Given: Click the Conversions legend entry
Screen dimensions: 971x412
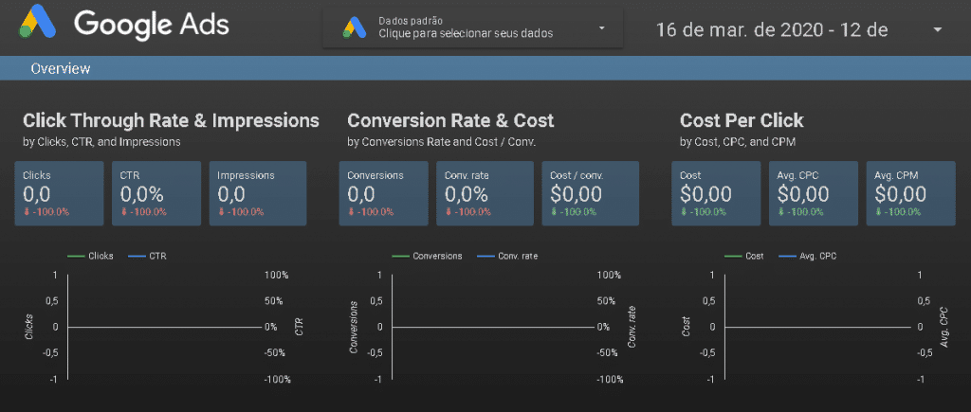Looking at the screenshot, I should [427, 256].
